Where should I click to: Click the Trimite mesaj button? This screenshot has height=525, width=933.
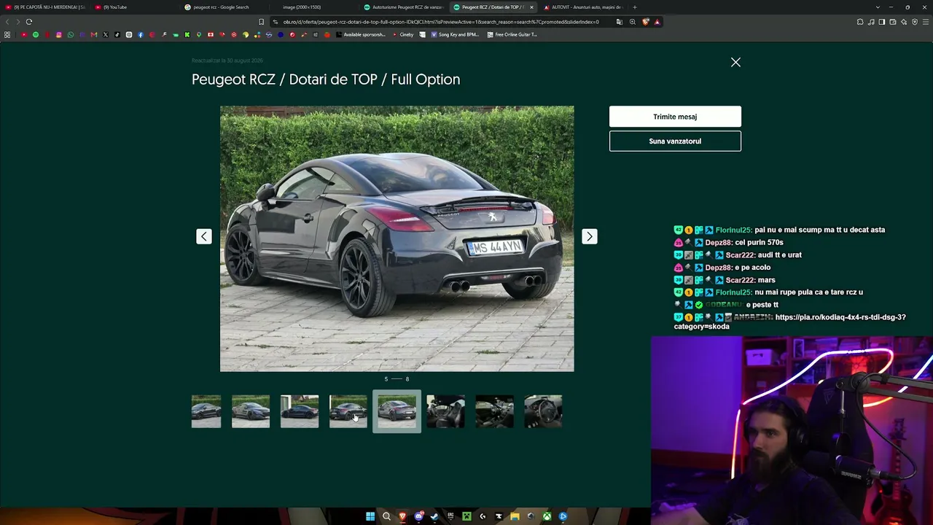coord(675,117)
